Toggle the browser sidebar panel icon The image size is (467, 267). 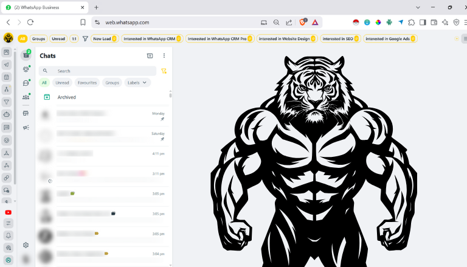pos(423,23)
